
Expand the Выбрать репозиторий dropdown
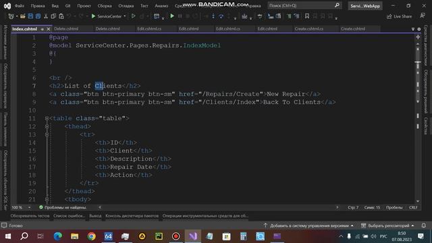pyautogui.click(x=412, y=225)
